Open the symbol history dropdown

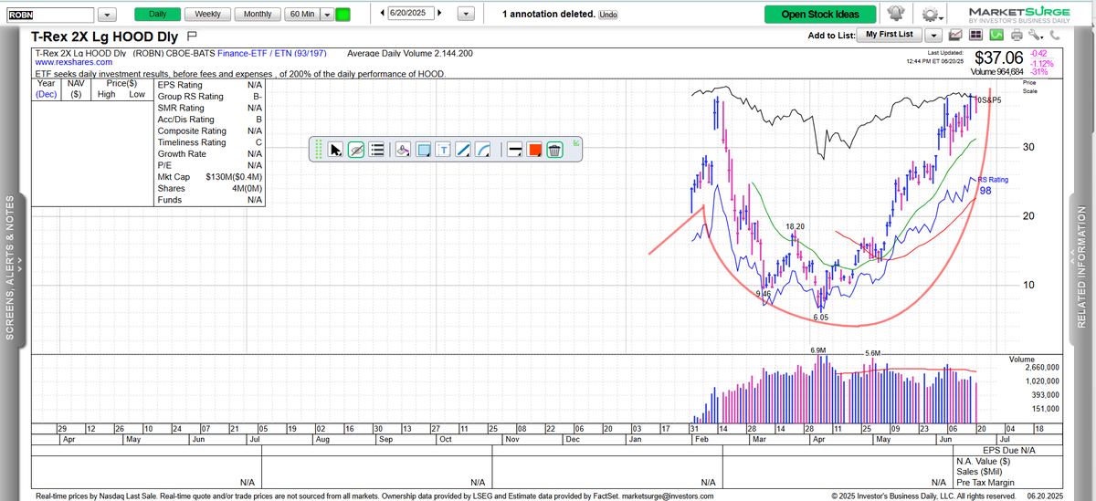[x=107, y=15]
